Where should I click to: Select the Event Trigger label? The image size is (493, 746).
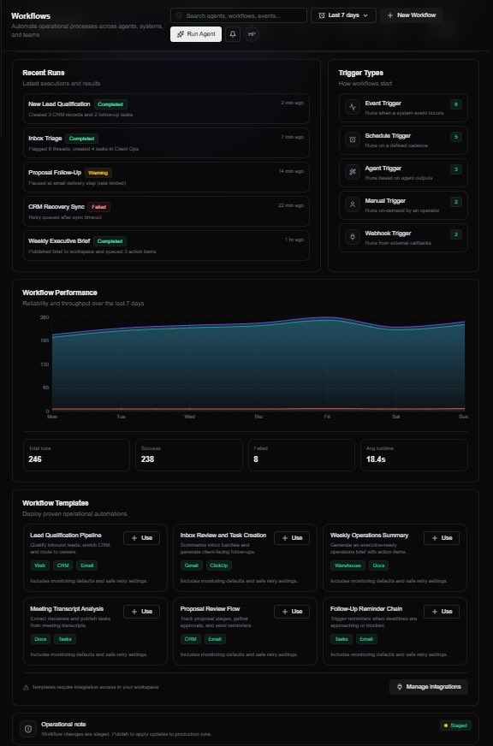(383, 104)
